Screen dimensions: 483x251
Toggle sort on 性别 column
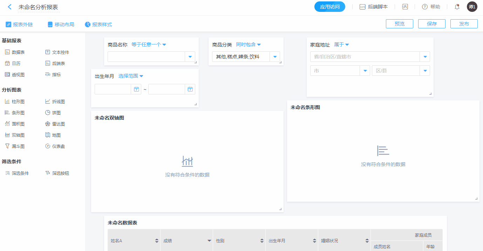pos(261,241)
